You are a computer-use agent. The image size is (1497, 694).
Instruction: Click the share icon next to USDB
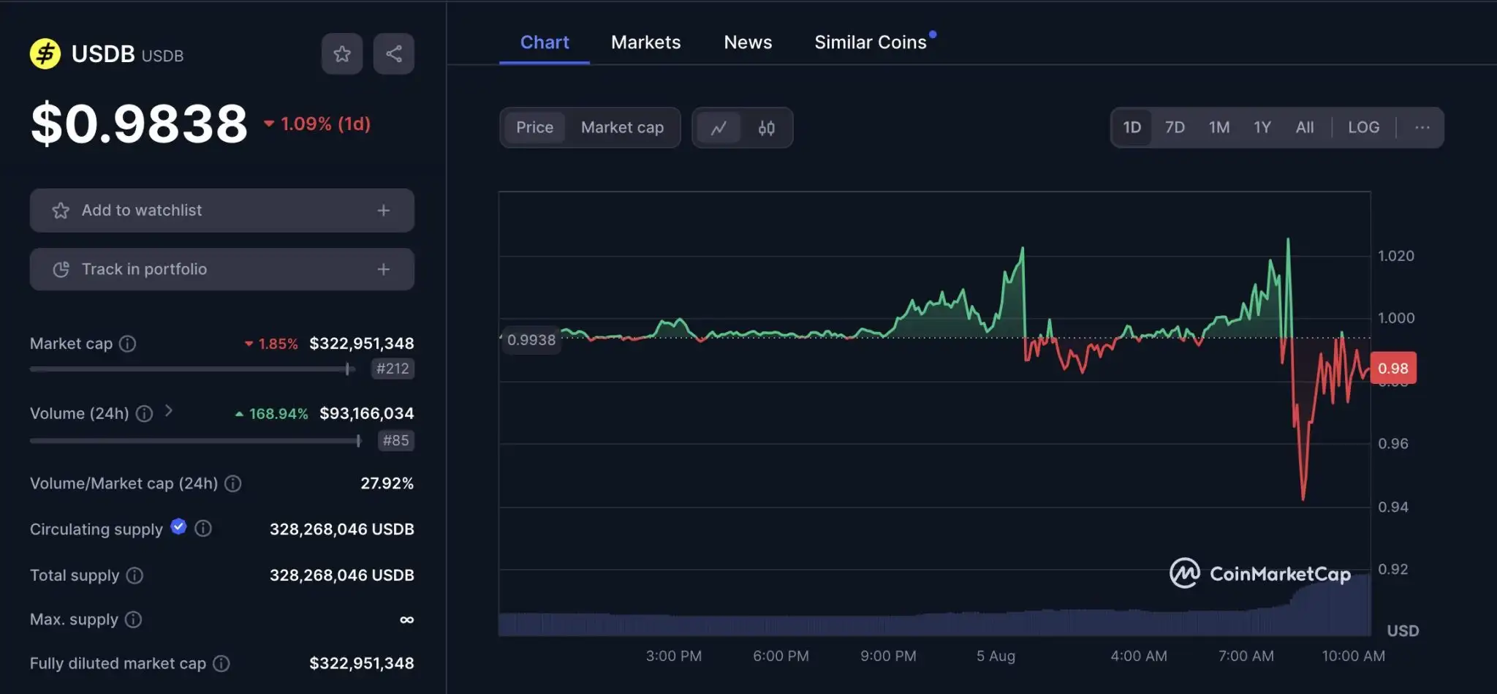click(x=393, y=53)
